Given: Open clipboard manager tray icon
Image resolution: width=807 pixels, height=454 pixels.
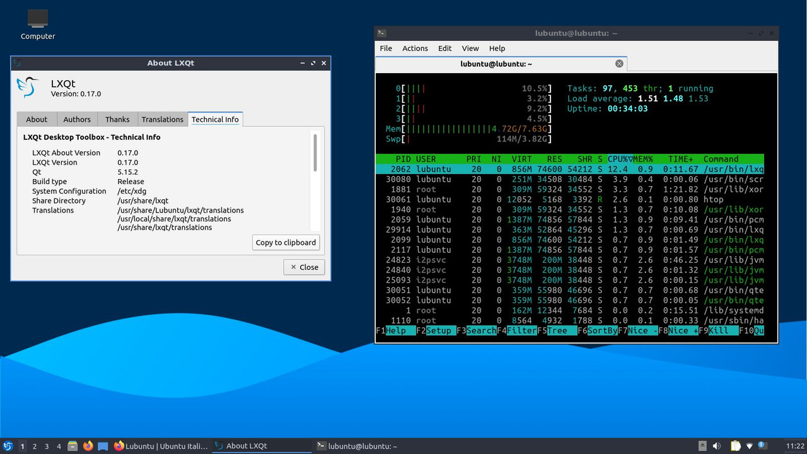Looking at the screenshot, I should [x=735, y=446].
